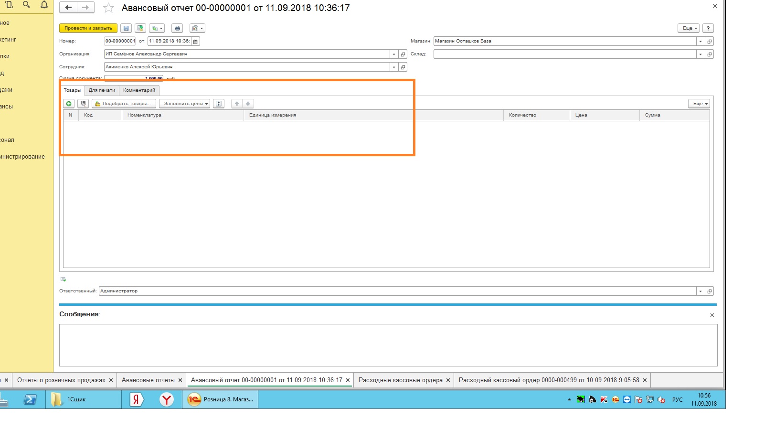Viewport: 764px width, 430px height.
Task: Expand the Ответственный dropdown list
Action: [700, 291]
